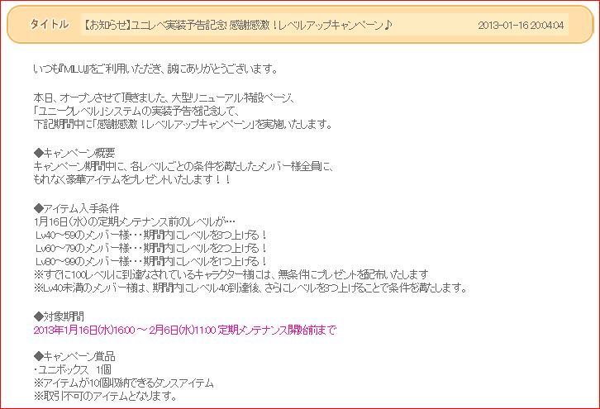Click the 下記期間中に campaign announcement line
The image size is (600, 409).
[x=182, y=125]
